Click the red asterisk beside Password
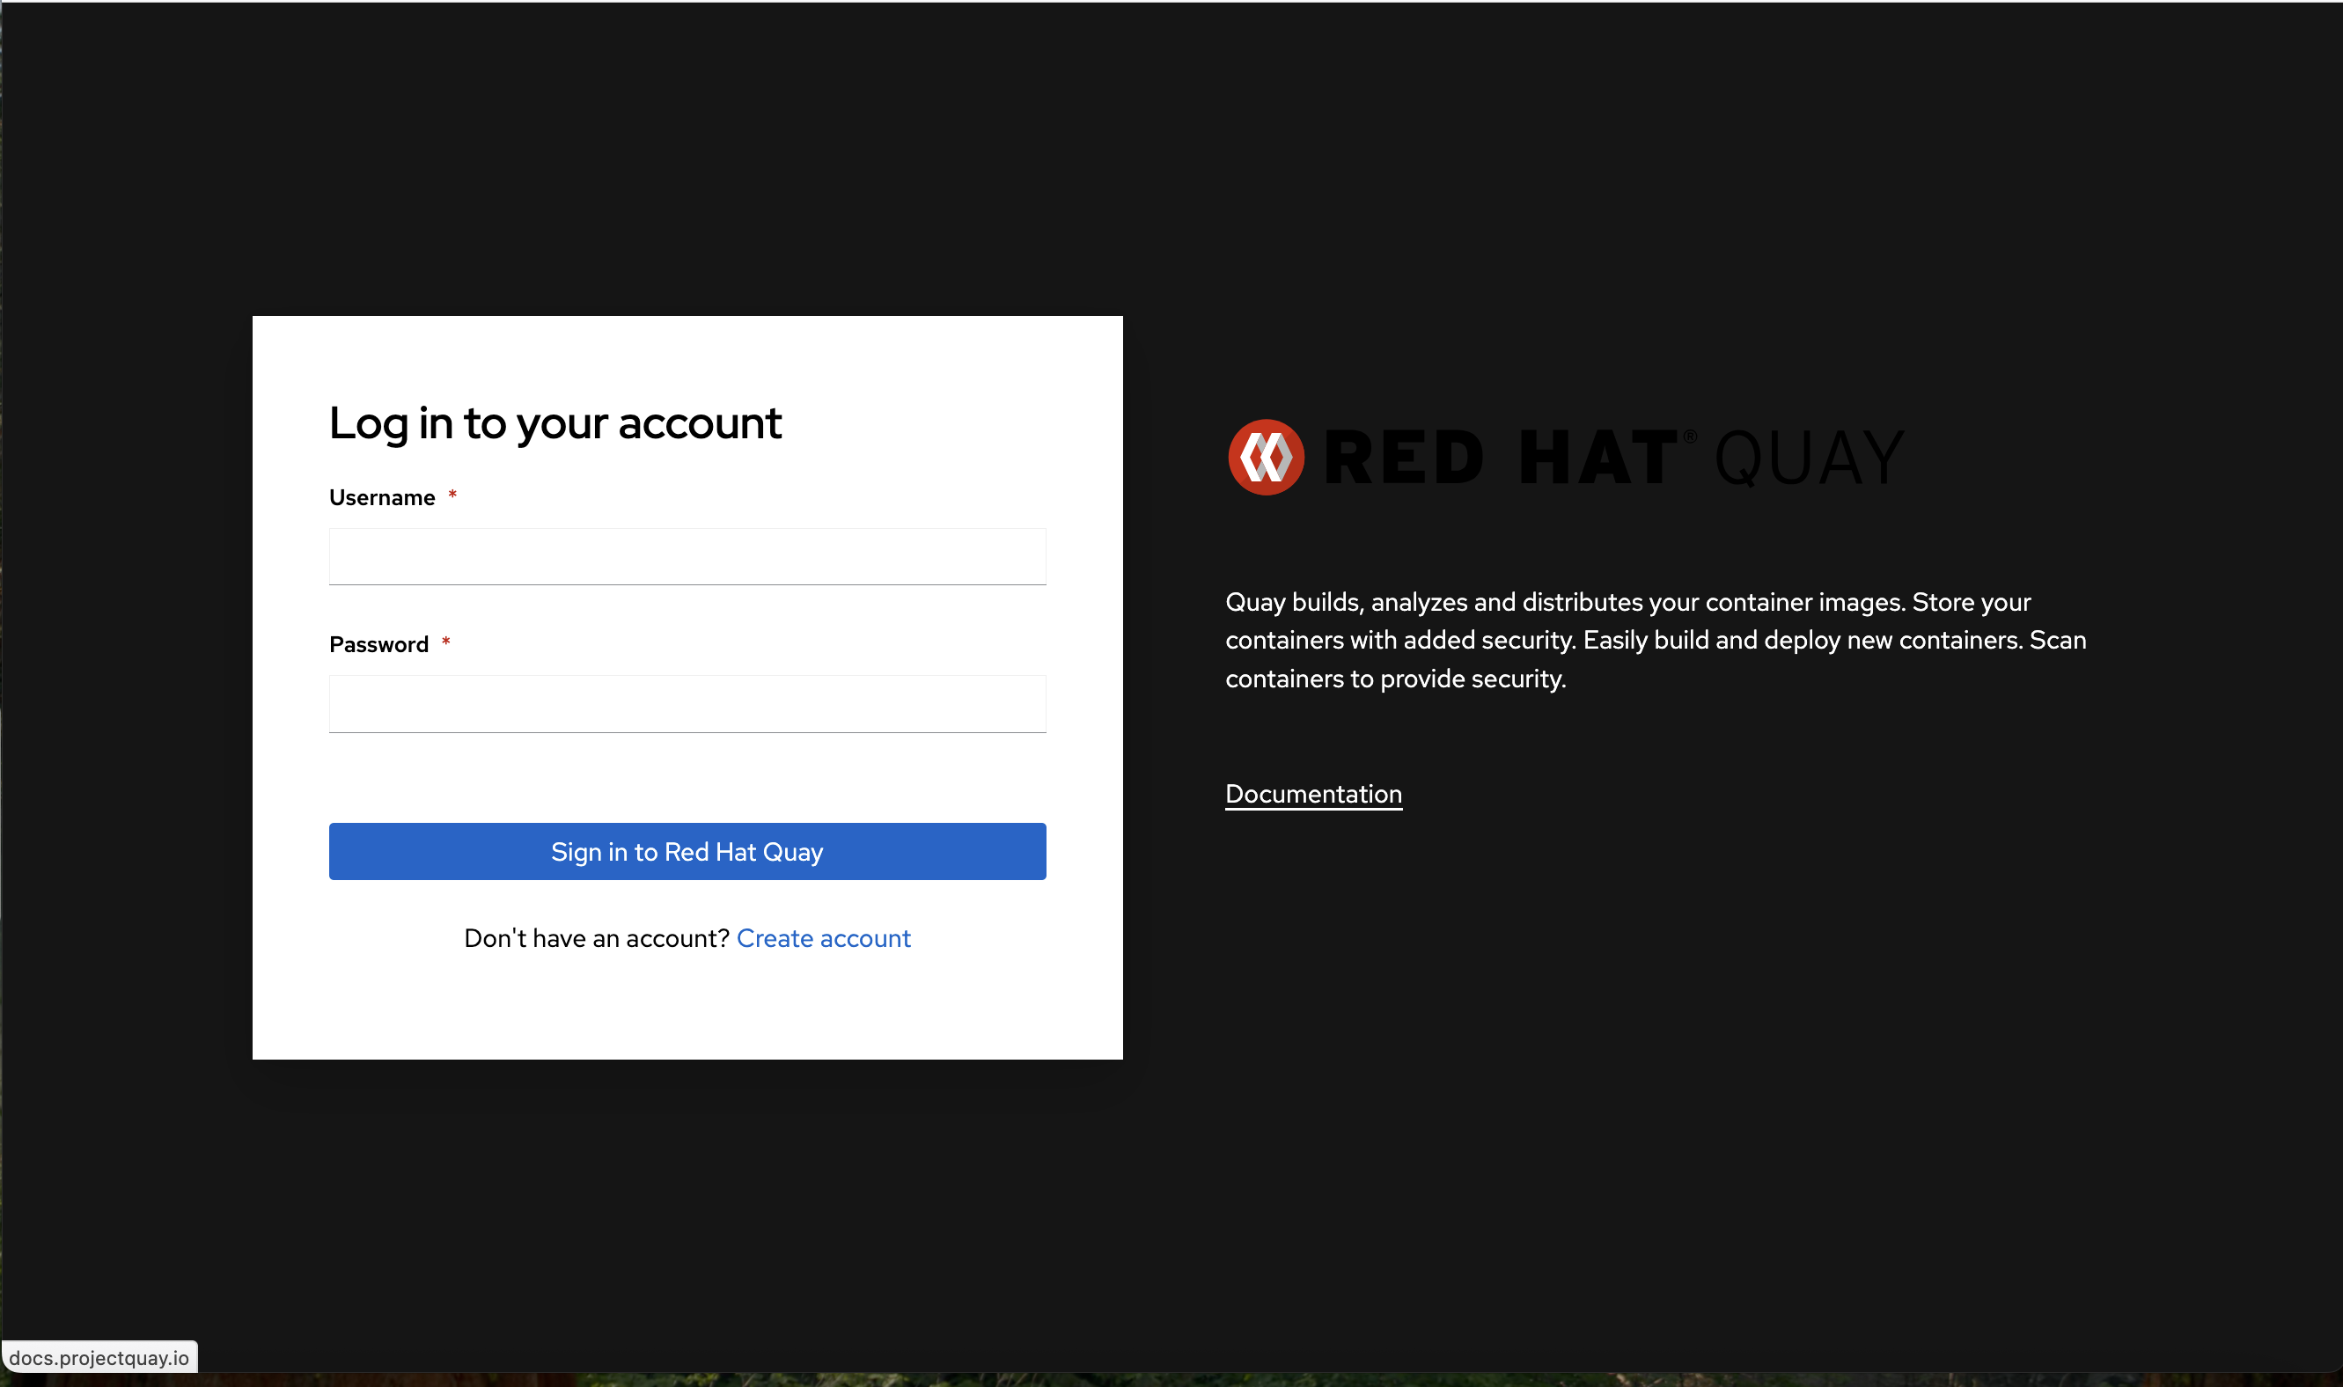Viewport: 2343px width, 1387px height. pos(445,642)
